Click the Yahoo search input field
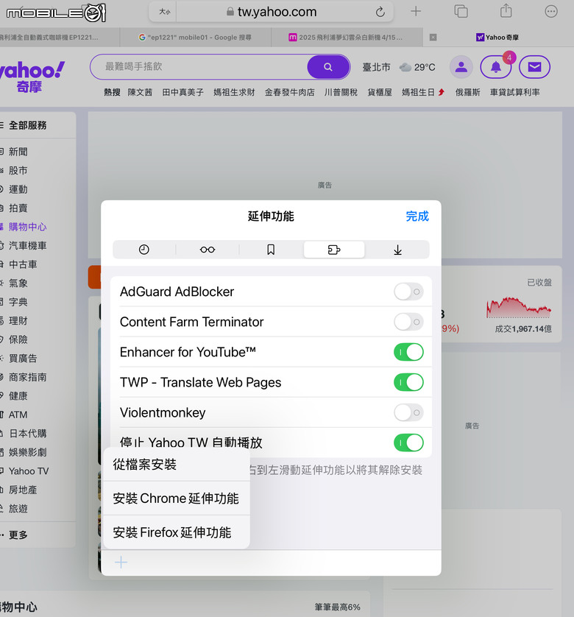The height and width of the screenshot is (617, 574). click(199, 66)
